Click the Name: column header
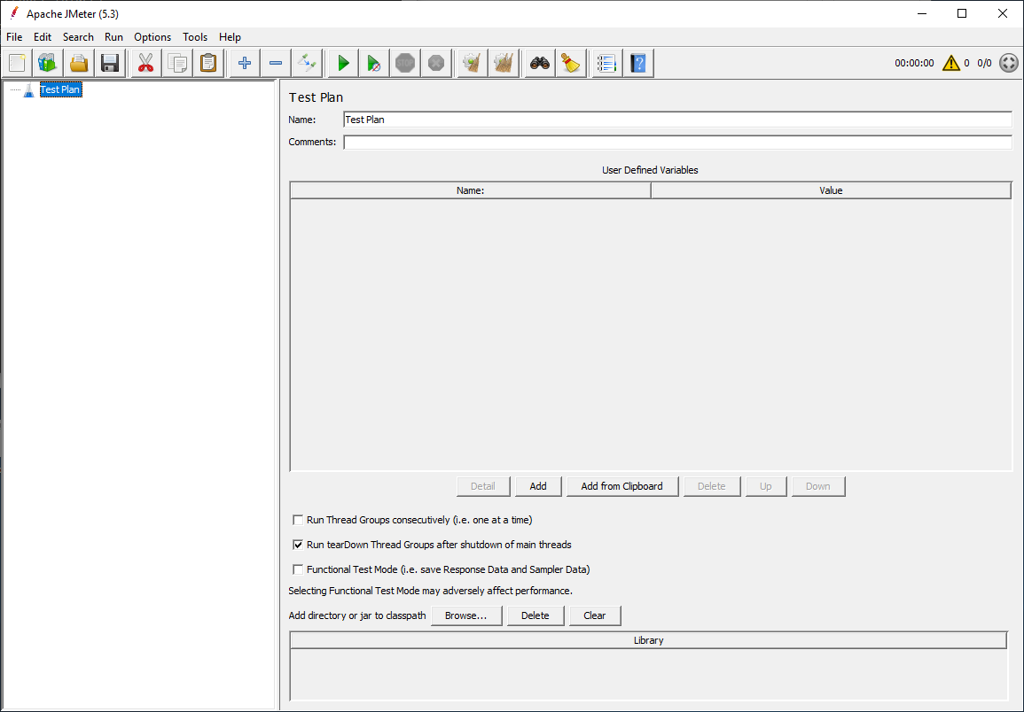Viewport: 1024px width, 712px height. (470, 190)
